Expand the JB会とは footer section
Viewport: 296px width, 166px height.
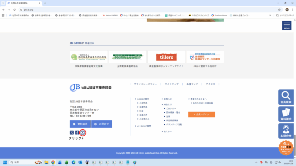click(x=168, y=104)
